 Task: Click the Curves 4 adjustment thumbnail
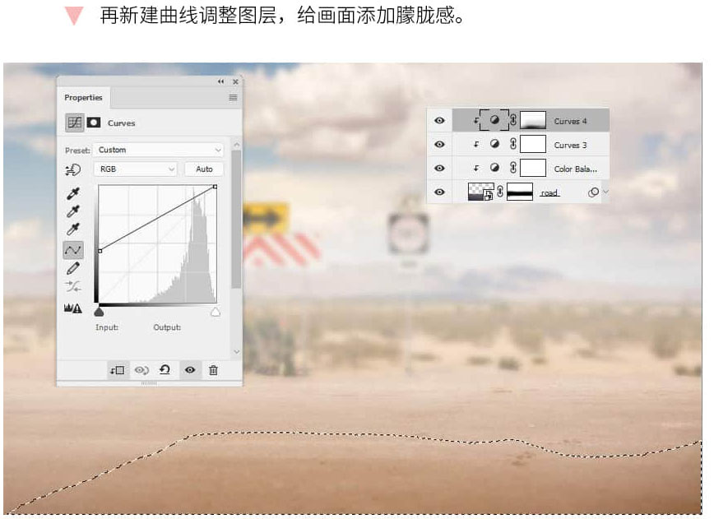(x=494, y=120)
